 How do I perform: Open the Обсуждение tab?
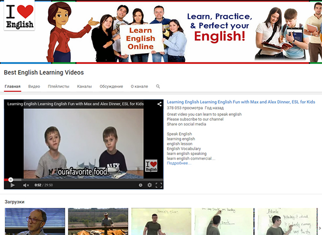(x=111, y=86)
